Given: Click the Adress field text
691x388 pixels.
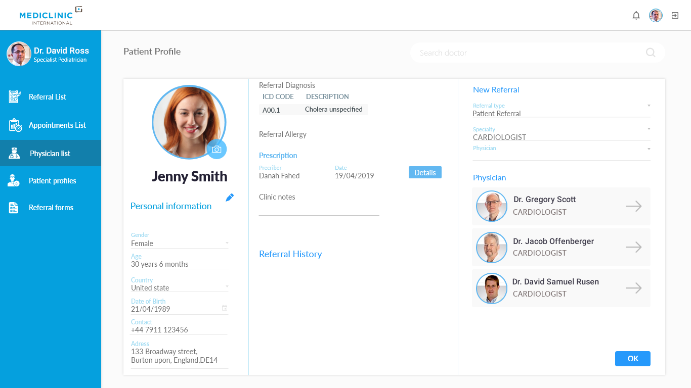Looking at the screenshot, I should pyautogui.click(x=174, y=356).
